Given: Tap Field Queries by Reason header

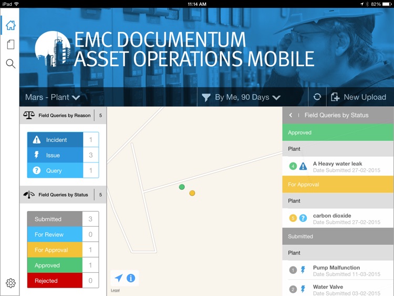Looking at the screenshot, I should point(63,115).
